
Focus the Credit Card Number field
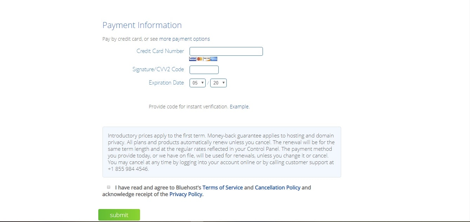(x=226, y=51)
